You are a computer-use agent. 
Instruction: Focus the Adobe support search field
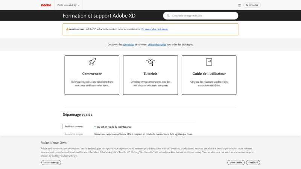[201, 16]
